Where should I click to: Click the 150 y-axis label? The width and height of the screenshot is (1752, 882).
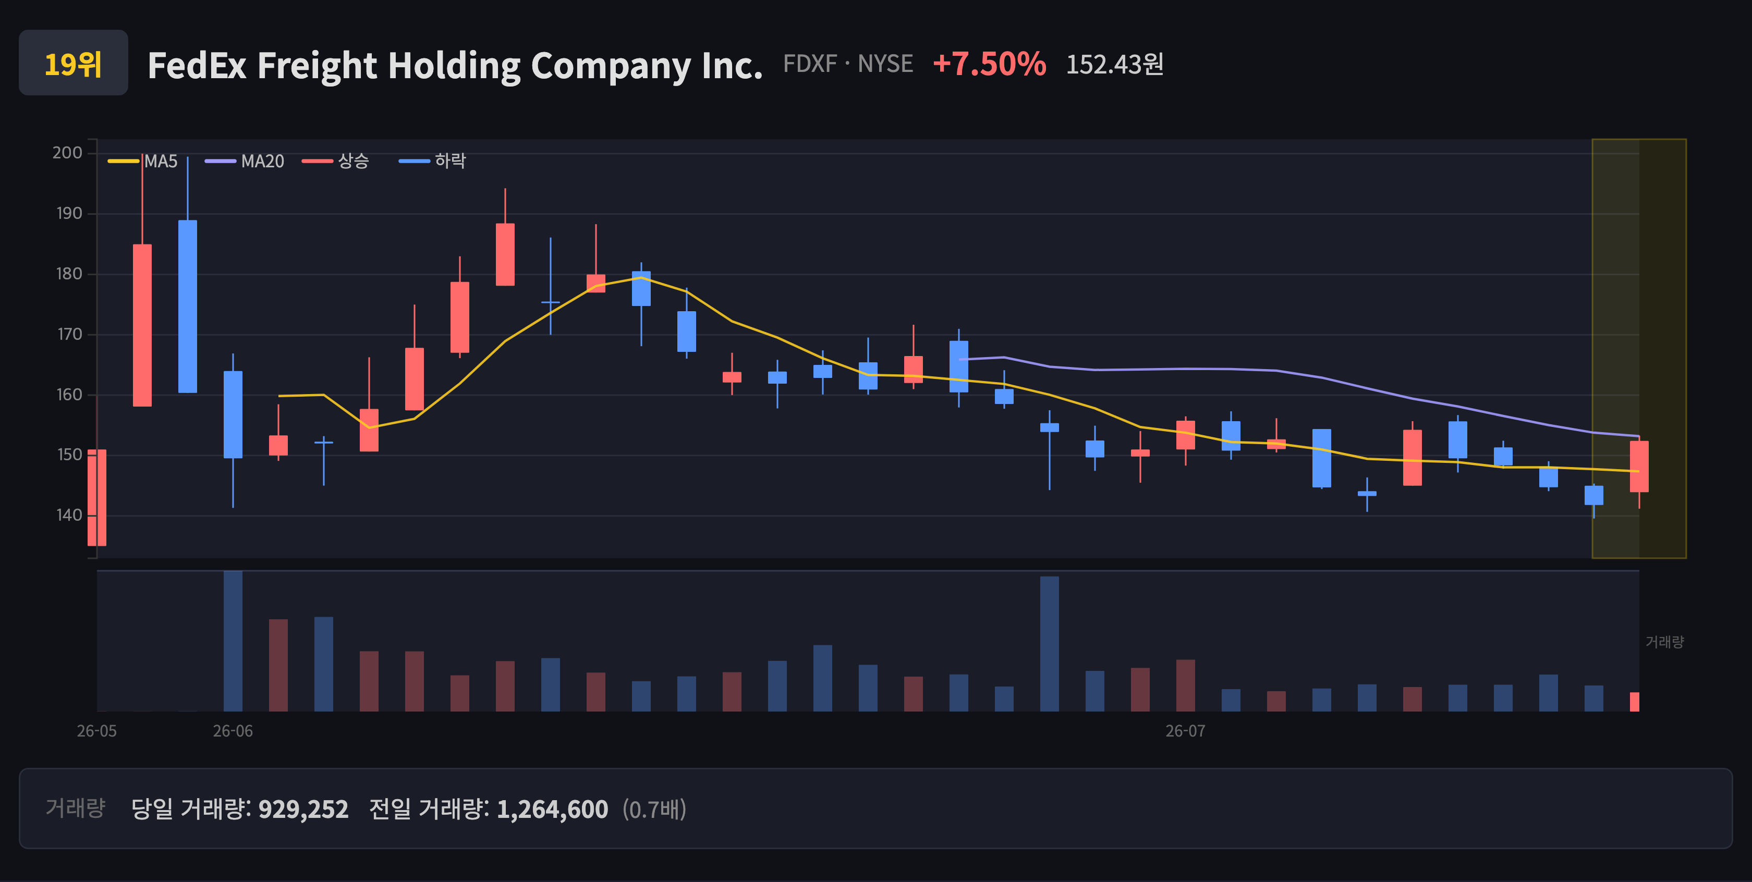[69, 455]
